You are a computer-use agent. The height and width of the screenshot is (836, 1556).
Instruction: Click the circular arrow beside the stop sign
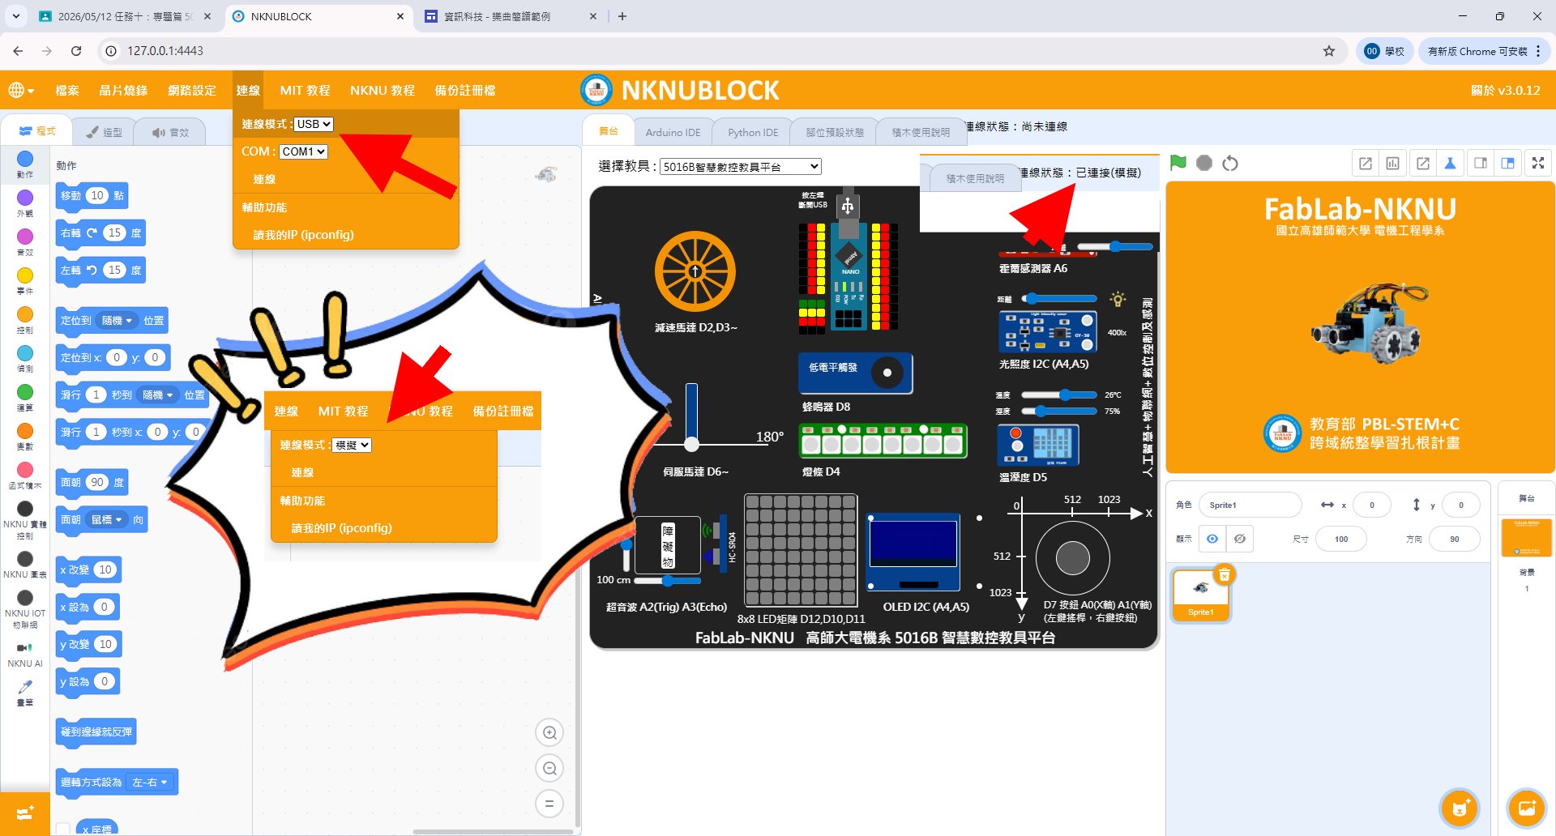click(1230, 164)
